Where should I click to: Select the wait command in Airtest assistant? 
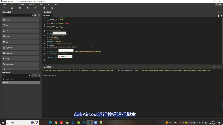point(20,25)
